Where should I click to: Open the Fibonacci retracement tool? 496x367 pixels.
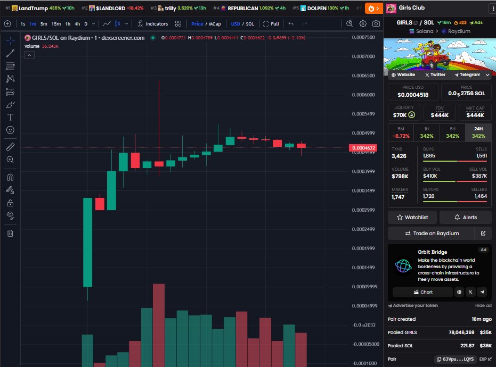tap(10, 66)
